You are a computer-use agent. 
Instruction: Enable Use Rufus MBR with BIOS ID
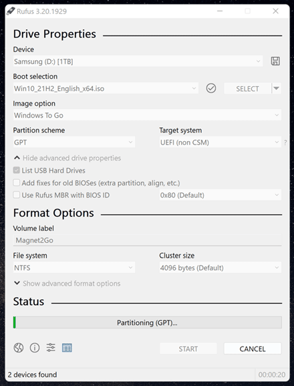pos(17,195)
